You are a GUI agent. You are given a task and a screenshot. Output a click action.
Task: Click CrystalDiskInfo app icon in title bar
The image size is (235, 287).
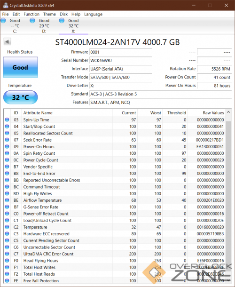(x=5, y=5)
